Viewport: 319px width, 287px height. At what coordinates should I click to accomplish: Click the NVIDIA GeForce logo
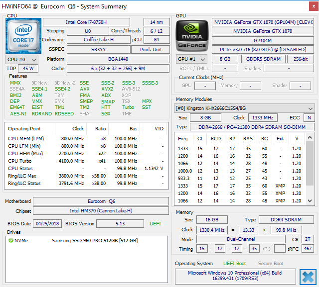[192, 36]
